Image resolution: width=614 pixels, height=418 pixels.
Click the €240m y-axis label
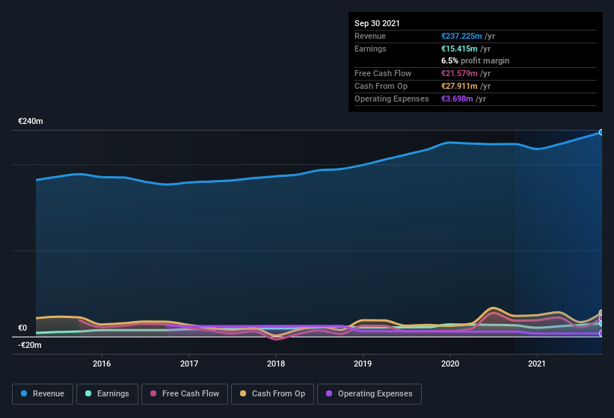pos(31,121)
